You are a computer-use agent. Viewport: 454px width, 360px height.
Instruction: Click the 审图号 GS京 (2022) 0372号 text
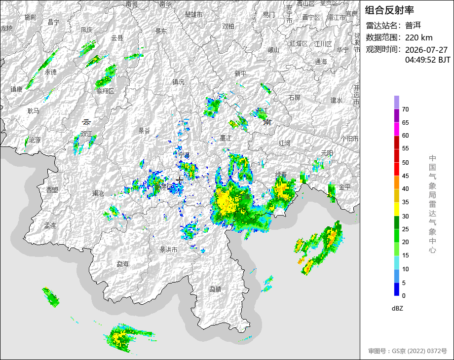click(408, 351)
